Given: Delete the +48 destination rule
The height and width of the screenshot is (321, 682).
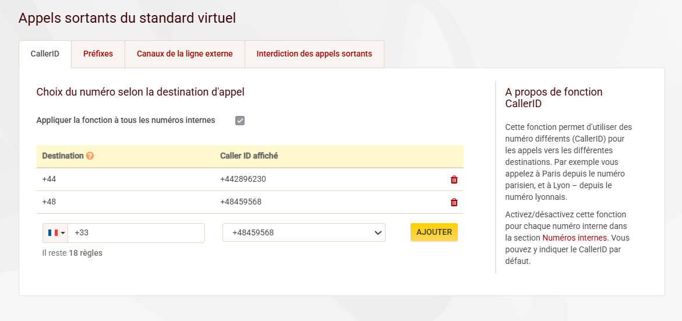Looking at the screenshot, I should coord(454,202).
